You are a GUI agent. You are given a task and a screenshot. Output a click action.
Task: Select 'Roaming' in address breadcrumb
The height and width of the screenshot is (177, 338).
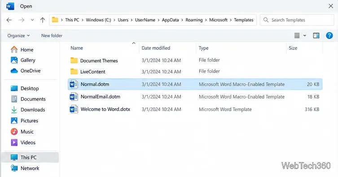tap(194, 20)
